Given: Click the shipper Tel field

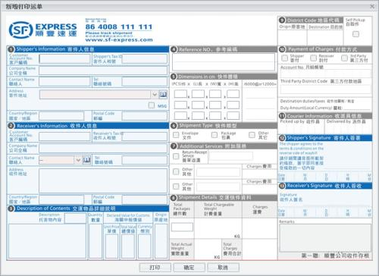Looking at the screenshot, I should 145,82.
